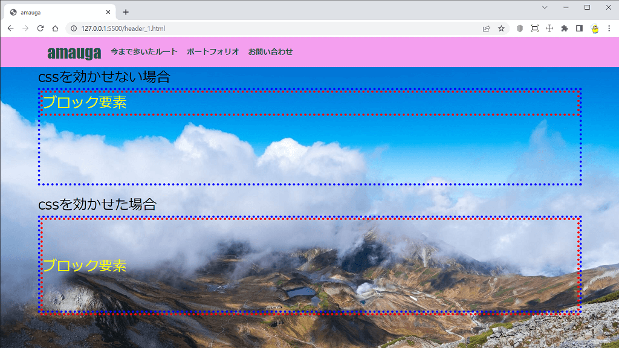The image size is (619, 348).
Task: Click heading cssを効かせた場合
Action: [97, 204]
